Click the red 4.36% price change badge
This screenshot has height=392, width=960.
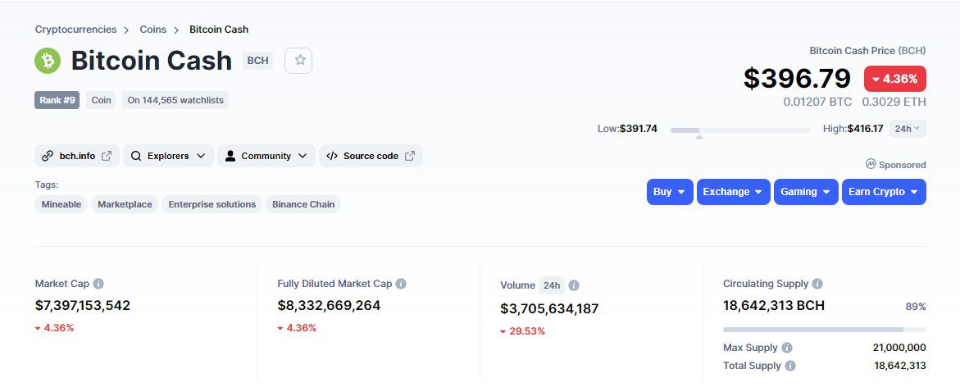pos(894,79)
